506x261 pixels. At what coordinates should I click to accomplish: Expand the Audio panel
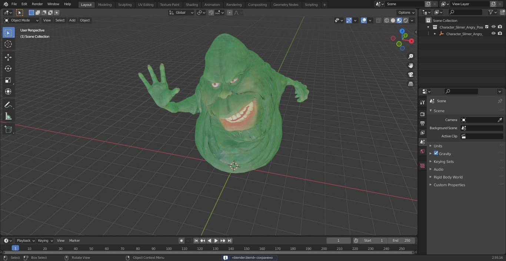(x=439, y=169)
